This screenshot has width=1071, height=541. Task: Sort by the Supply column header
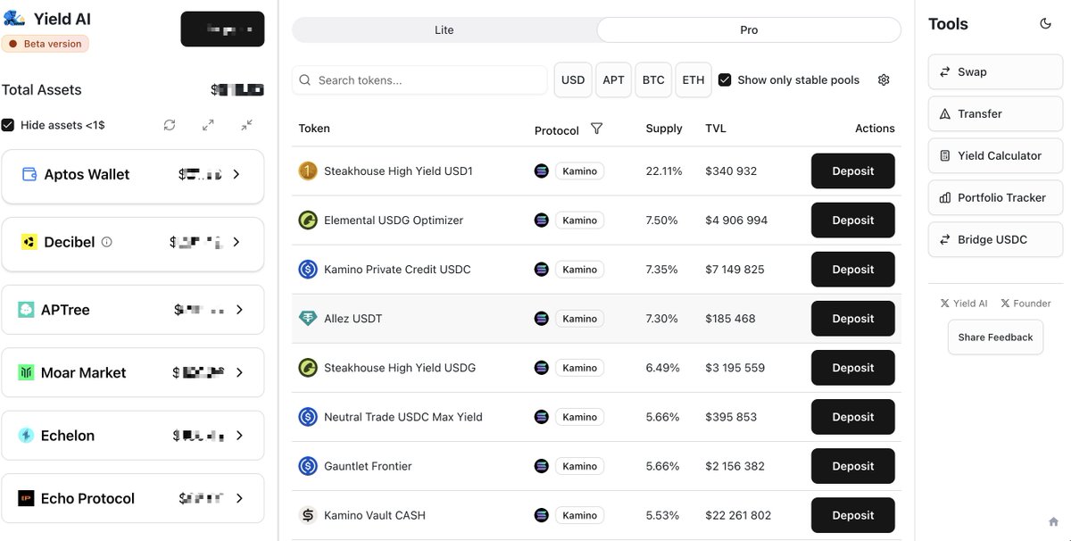tap(664, 129)
